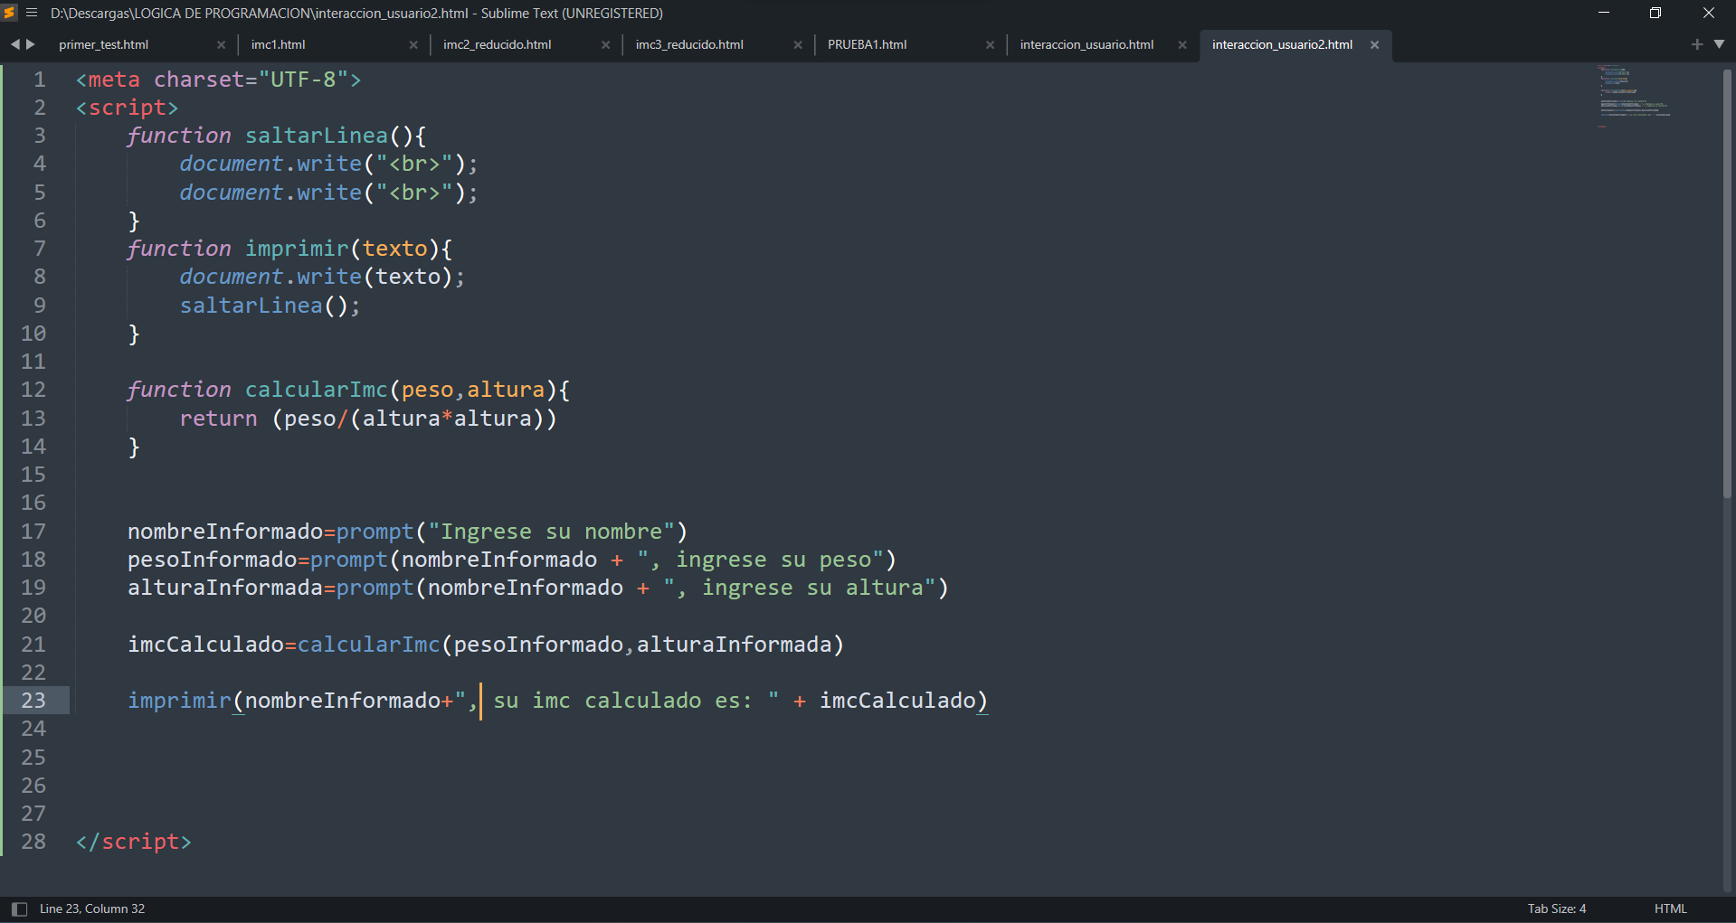The width and height of the screenshot is (1736, 923).
Task: Switch to imc3_reducido.html tab
Action: point(689,44)
